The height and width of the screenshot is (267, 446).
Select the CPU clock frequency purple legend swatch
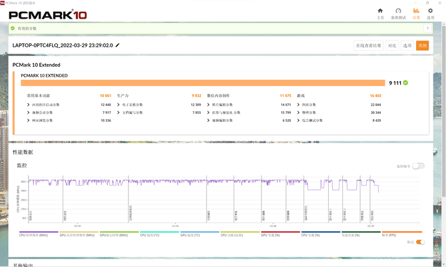click(39, 232)
